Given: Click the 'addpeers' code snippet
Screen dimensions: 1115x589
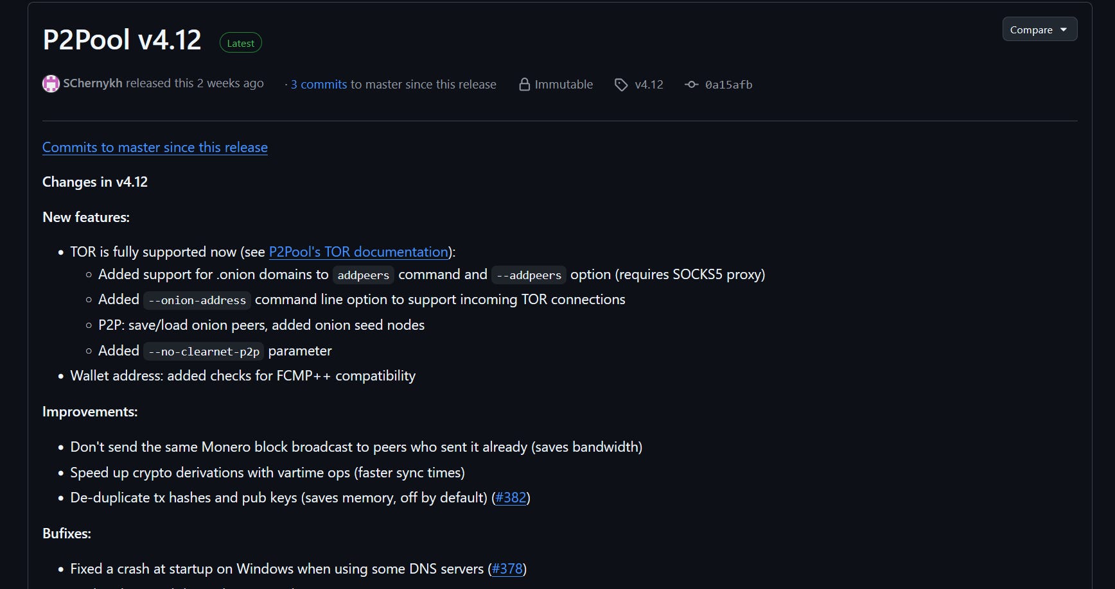Looking at the screenshot, I should pos(364,275).
